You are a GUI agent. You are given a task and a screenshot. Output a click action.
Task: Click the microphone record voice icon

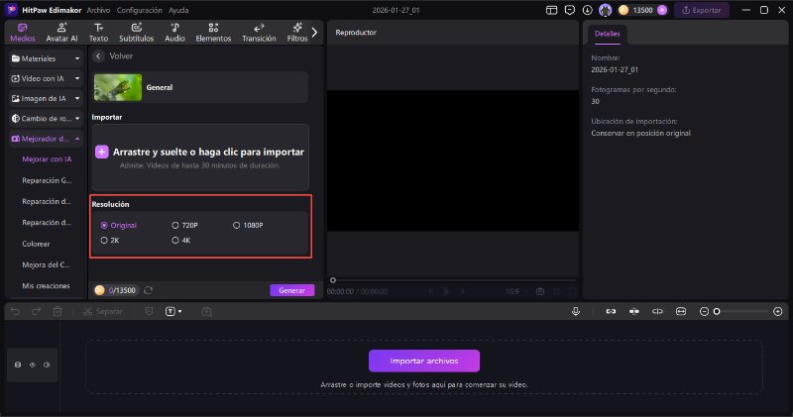pyautogui.click(x=576, y=311)
